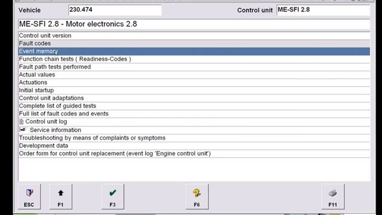Viewport: 382px width, 215px height.
Task: Select the Service information row
Action: coord(194,130)
